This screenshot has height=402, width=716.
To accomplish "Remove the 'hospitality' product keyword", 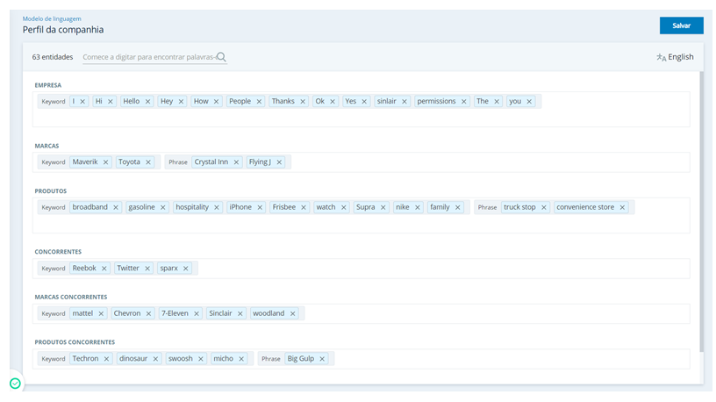I will click(x=217, y=207).
